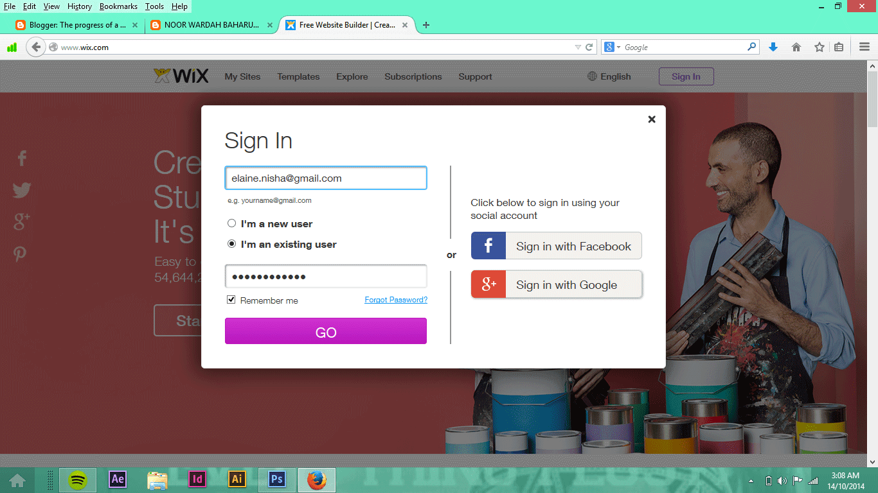Show the bookmarks list icon
This screenshot has width=878, height=493.
[x=839, y=47]
